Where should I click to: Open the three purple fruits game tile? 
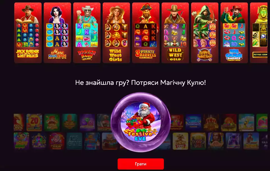click(x=87, y=122)
